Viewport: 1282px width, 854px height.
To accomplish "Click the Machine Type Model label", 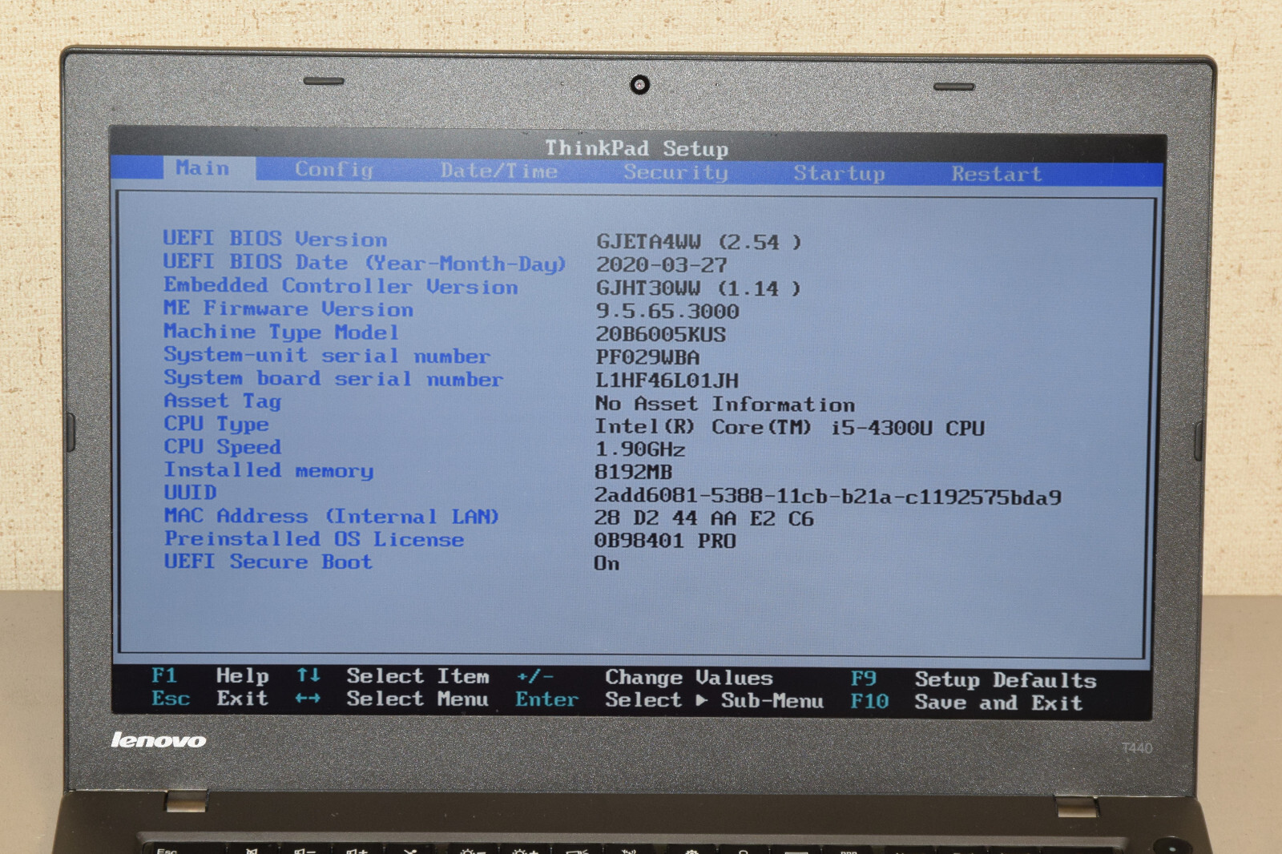I will pos(280,332).
